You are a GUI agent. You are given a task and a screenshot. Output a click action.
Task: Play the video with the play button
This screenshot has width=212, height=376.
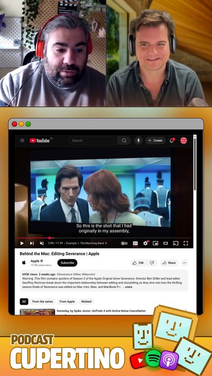point(22,243)
